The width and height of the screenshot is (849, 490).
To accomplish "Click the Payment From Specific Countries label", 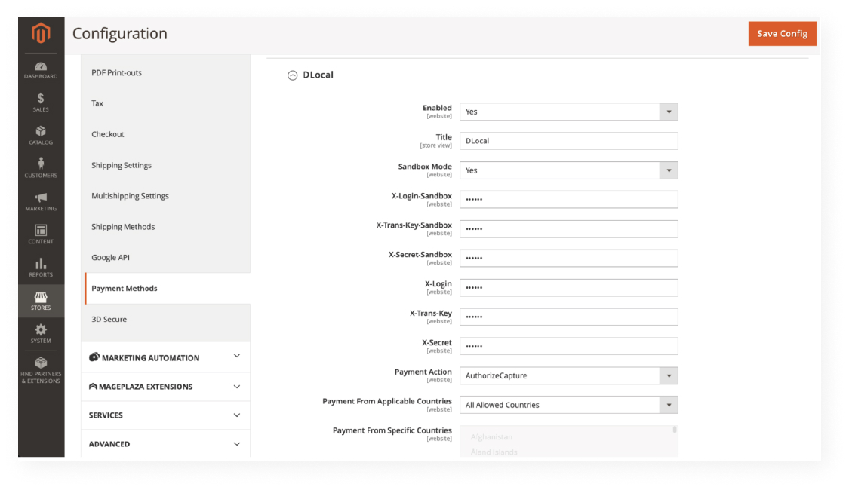I will (392, 430).
